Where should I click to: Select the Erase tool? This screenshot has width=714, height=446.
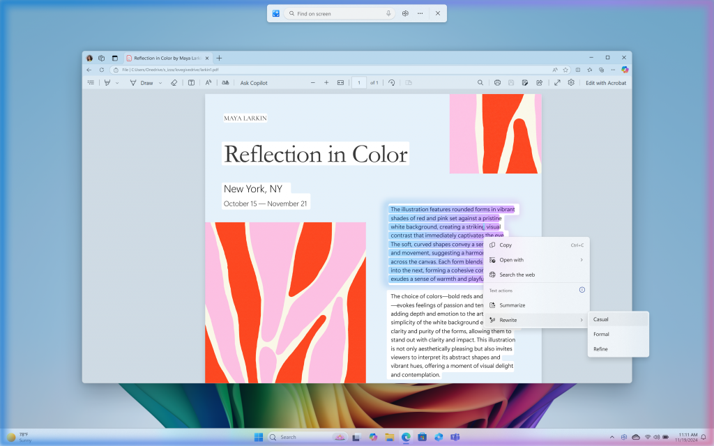[174, 82]
